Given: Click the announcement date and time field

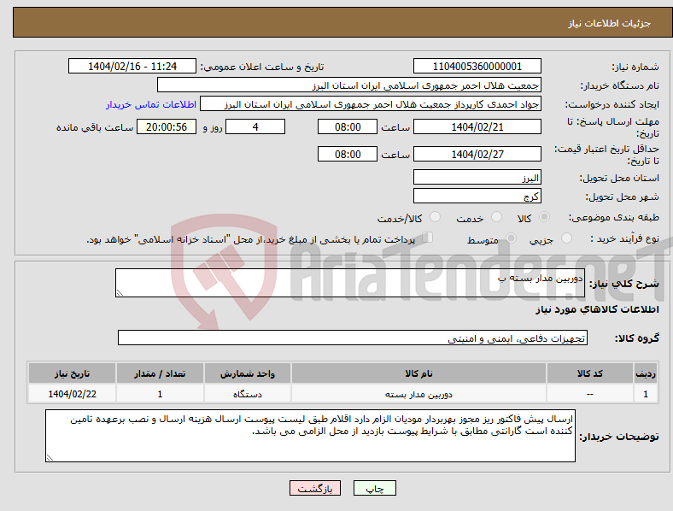Looking at the screenshot, I should point(132,66).
